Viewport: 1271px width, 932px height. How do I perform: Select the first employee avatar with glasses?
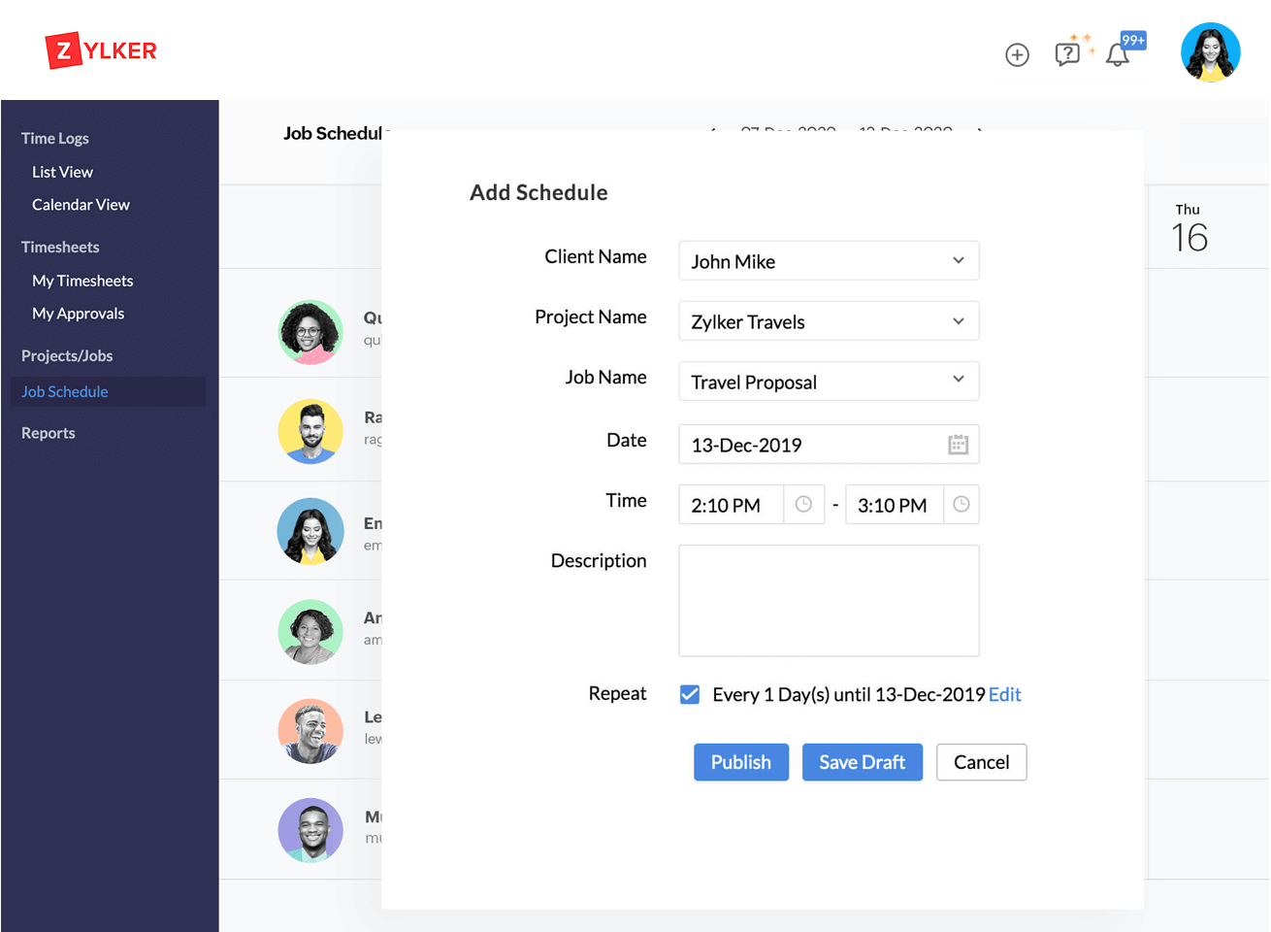point(310,332)
